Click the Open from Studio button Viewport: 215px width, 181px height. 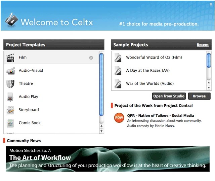pos(169,96)
